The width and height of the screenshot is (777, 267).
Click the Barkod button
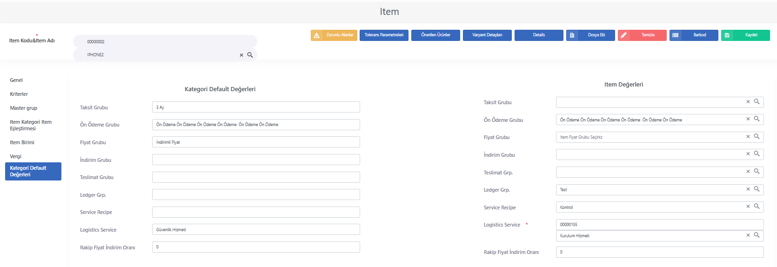[x=694, y=35]
